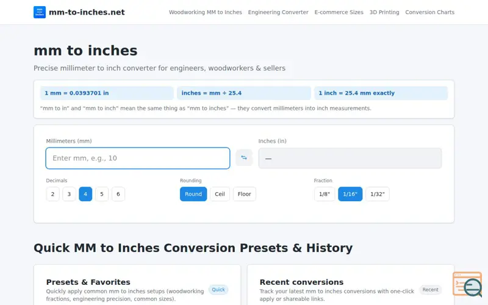488x305 pixels.
Task: Click the 'inches = mm ÷ 25.4' formula chip
Action: 243,93
